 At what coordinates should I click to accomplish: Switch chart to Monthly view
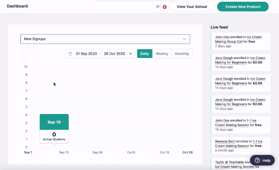(182, 54)
